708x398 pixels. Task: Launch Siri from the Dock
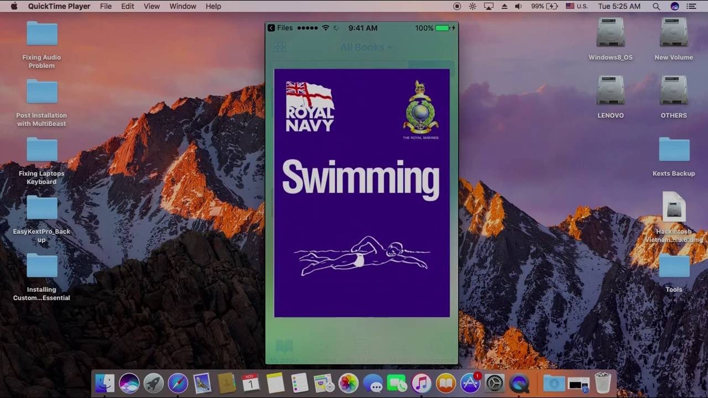(x=129, y=383)
